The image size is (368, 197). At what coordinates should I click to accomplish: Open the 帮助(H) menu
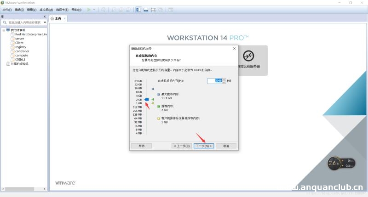[76, 10]
